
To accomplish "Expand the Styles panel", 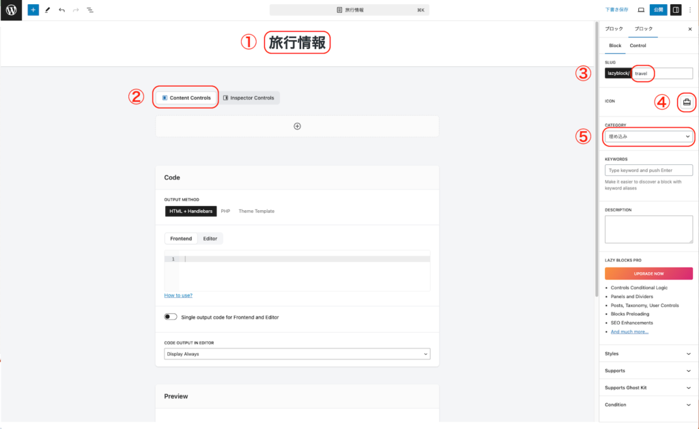I will click(648, 354).
